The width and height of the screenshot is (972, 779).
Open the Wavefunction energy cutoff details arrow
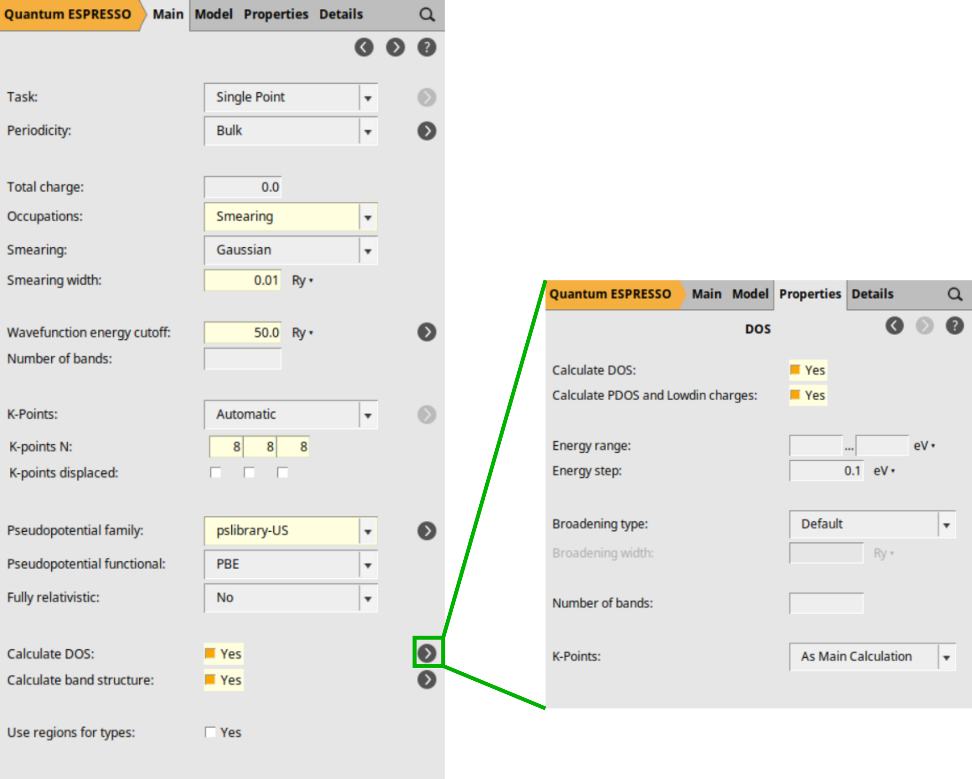427,332
